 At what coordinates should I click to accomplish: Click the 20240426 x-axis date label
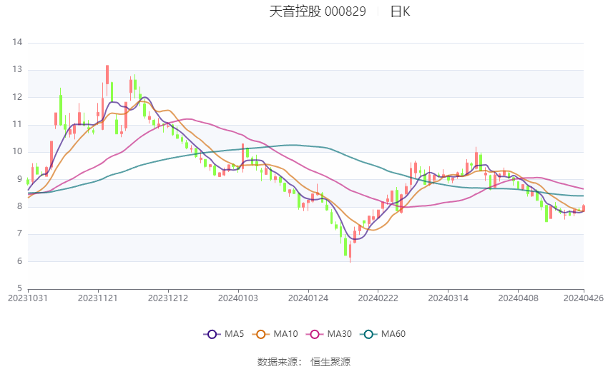click(x=584, y=298)
